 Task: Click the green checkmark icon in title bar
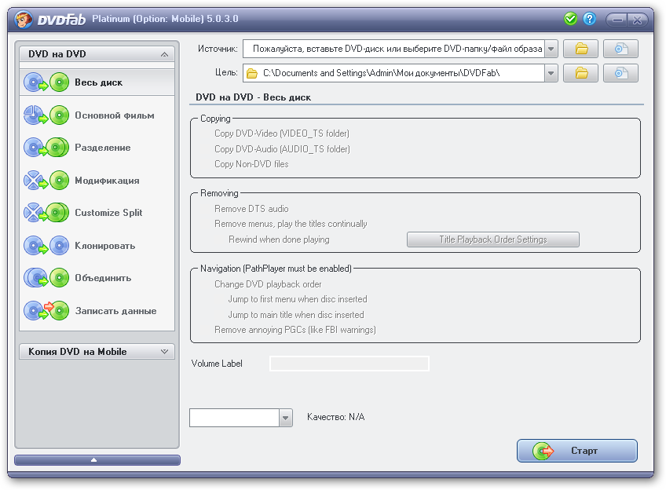point(571,19)
